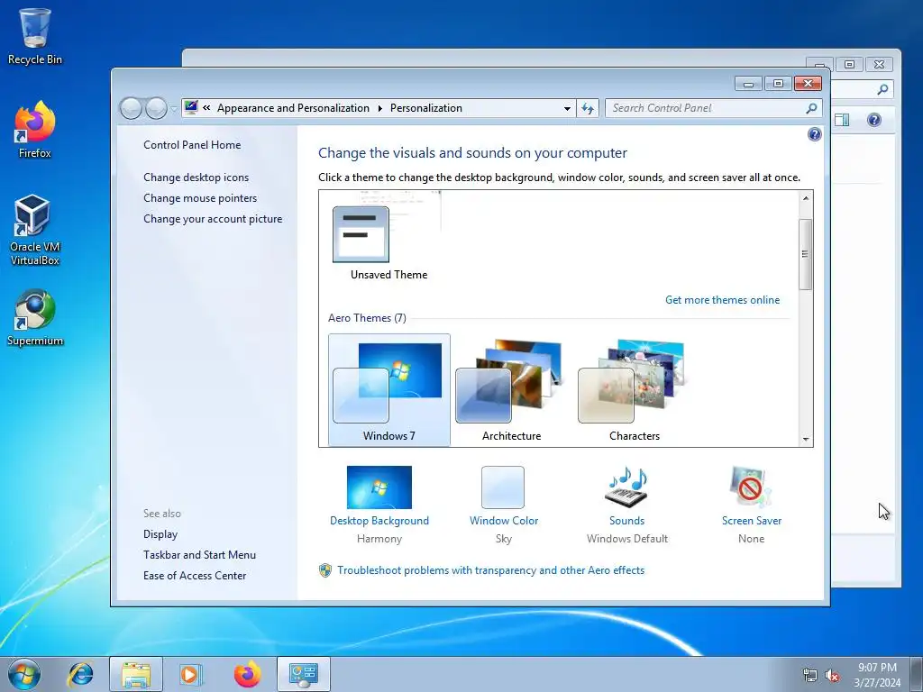Maximize the background window

tap(849, 64)
